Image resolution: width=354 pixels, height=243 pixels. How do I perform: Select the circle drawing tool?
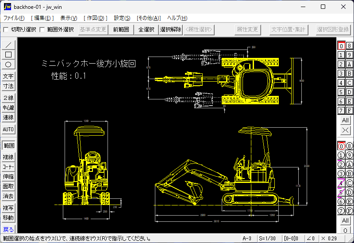coord(8,65)
